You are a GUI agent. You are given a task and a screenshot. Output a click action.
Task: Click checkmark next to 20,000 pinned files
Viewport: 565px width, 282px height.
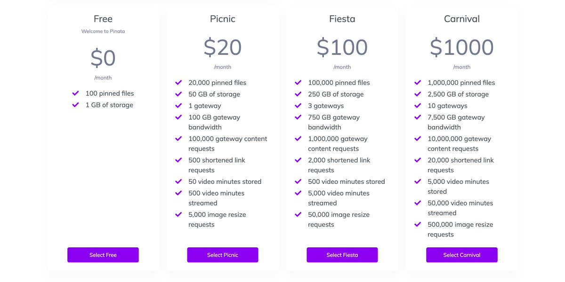pos(178,83)
